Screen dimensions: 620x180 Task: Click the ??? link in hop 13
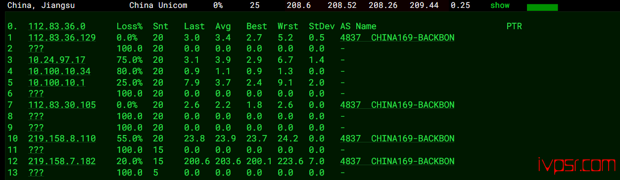click(36, 173)
